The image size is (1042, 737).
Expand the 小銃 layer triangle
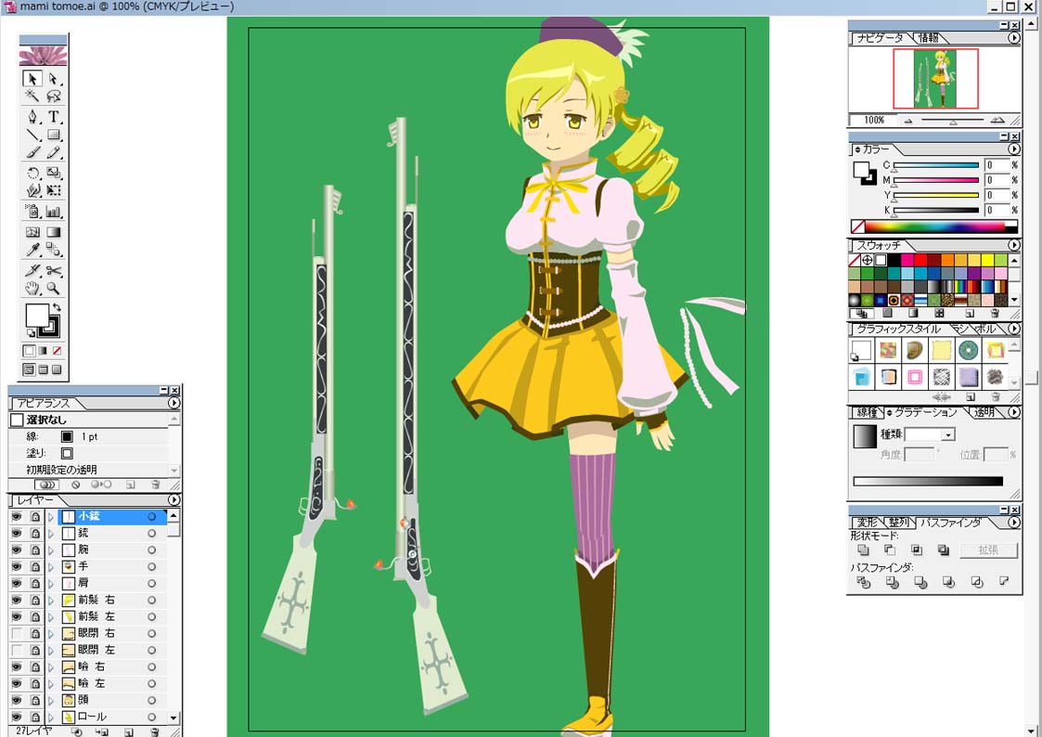point(51,516)
